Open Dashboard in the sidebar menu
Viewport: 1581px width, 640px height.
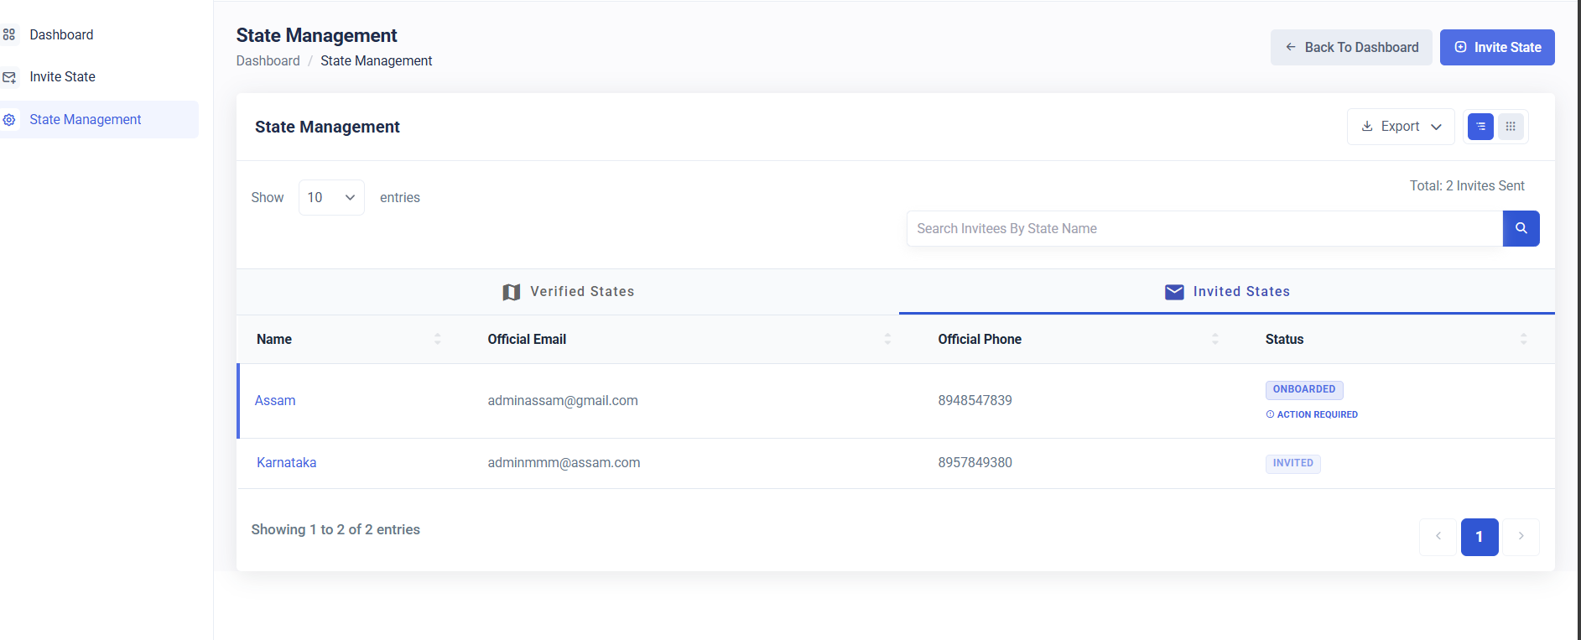[x=61, y=34]
